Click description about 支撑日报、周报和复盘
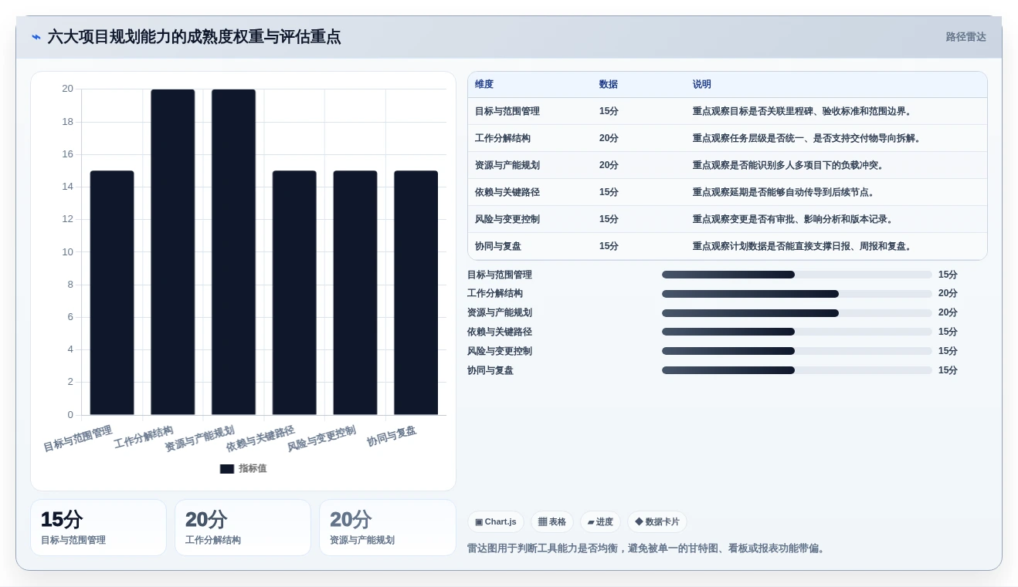This screenshot has width=1018, height=587. click(x=804, y=246)
